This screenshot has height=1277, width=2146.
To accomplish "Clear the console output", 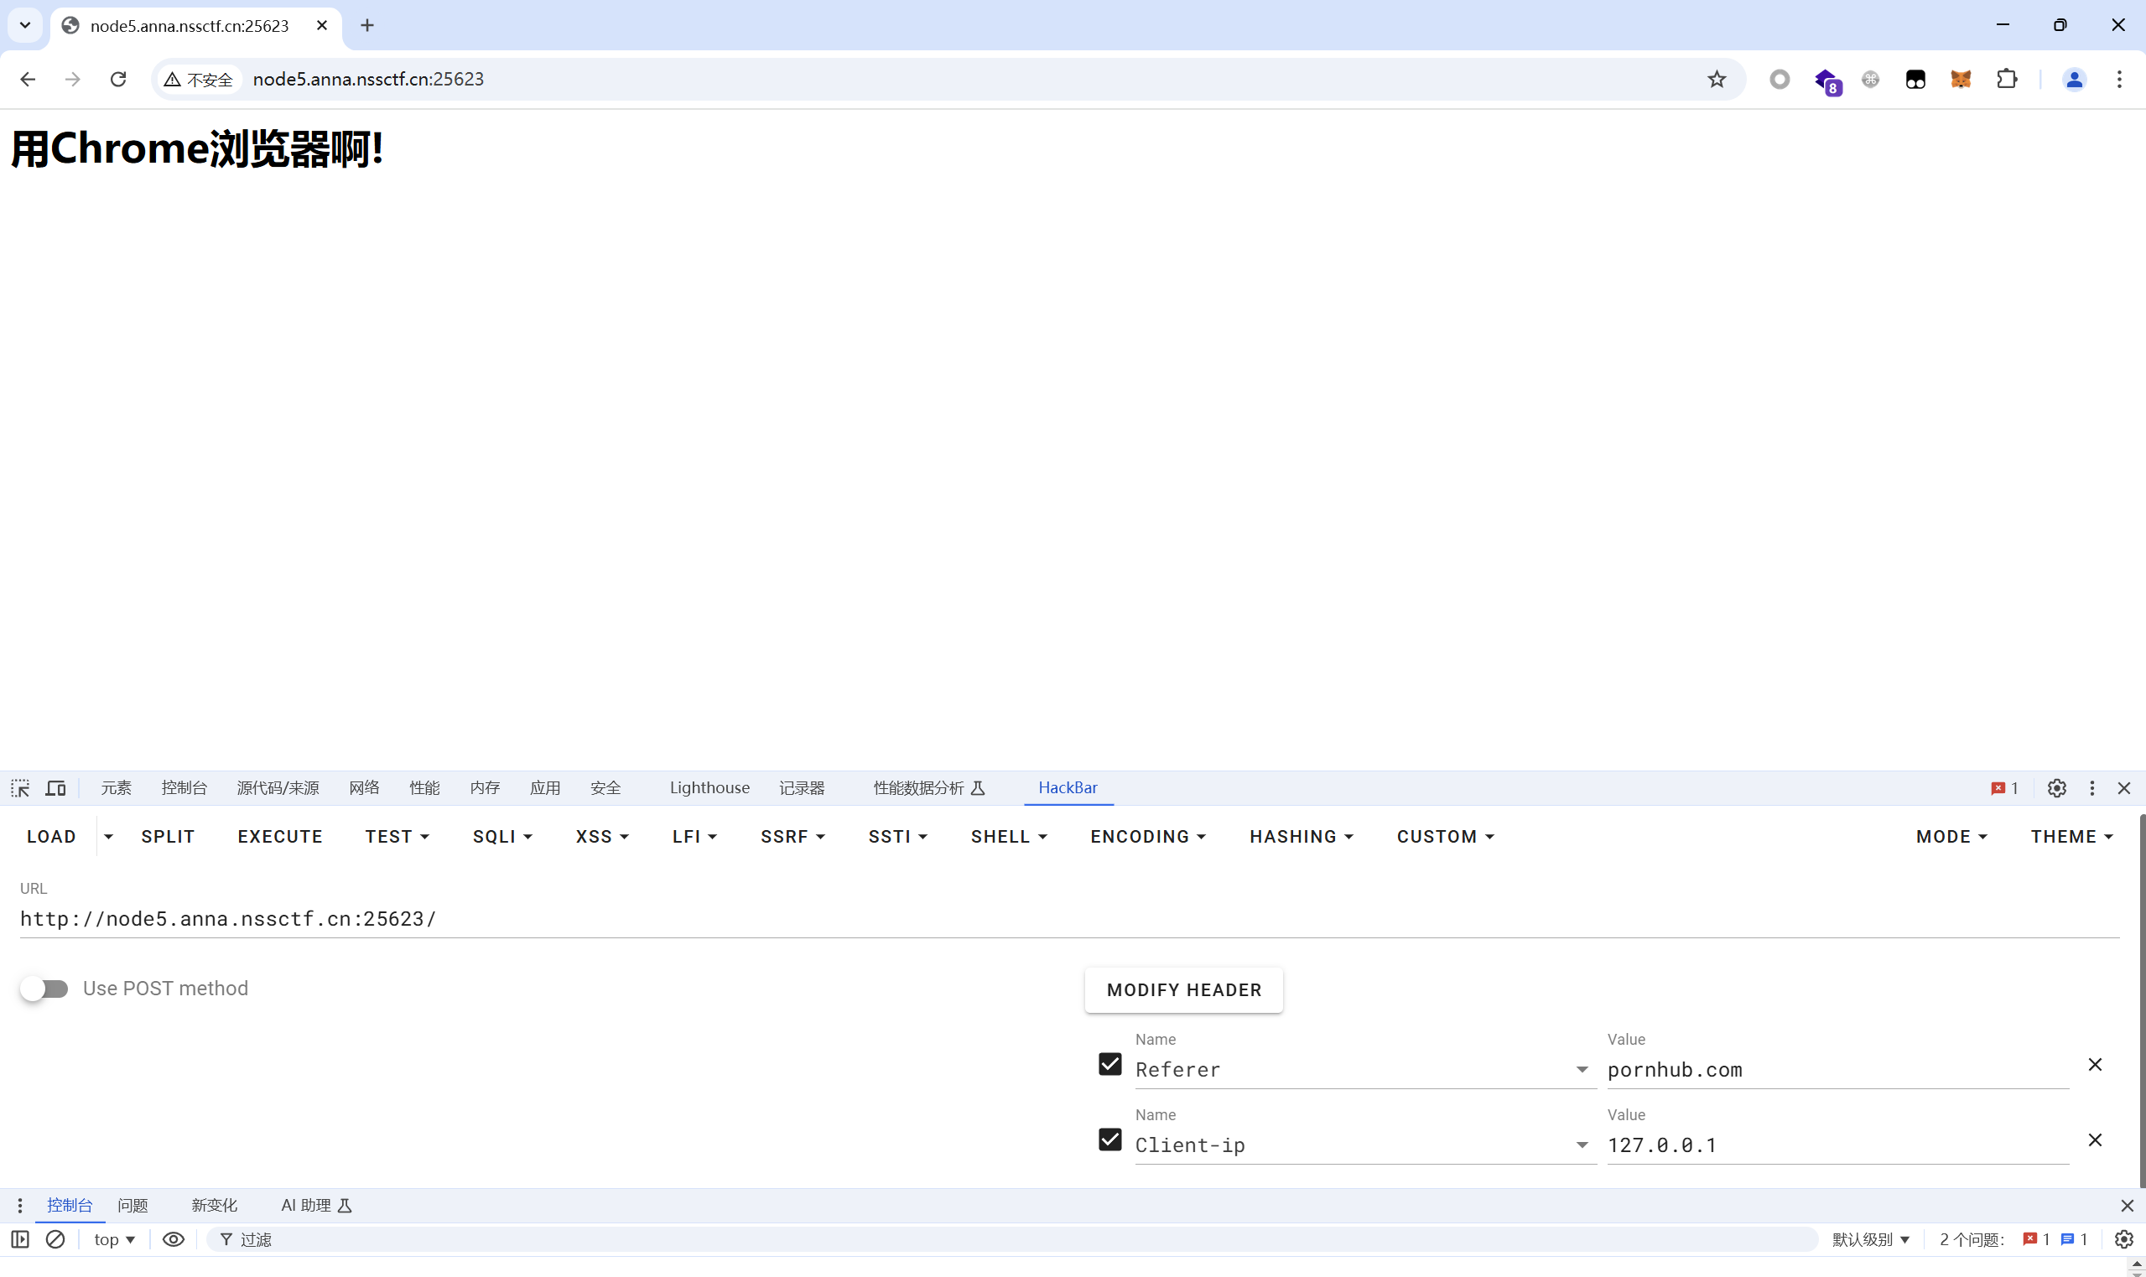I will (55, 1239).
